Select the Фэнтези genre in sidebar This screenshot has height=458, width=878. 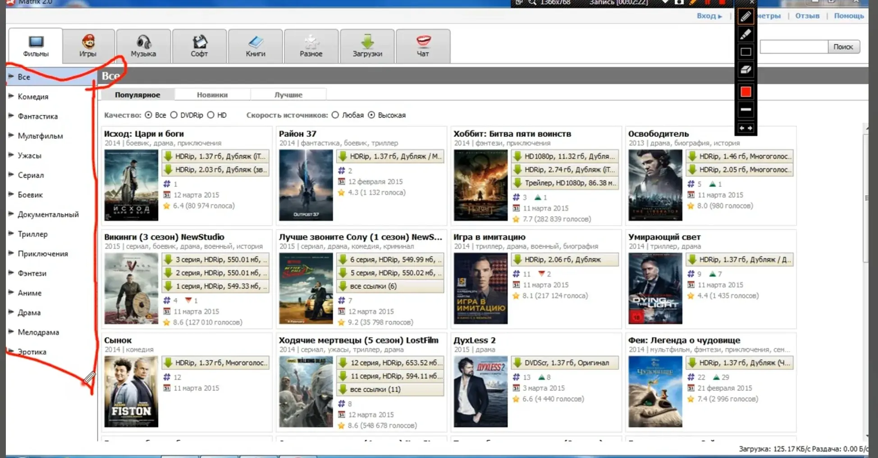(x=32, y=273)
